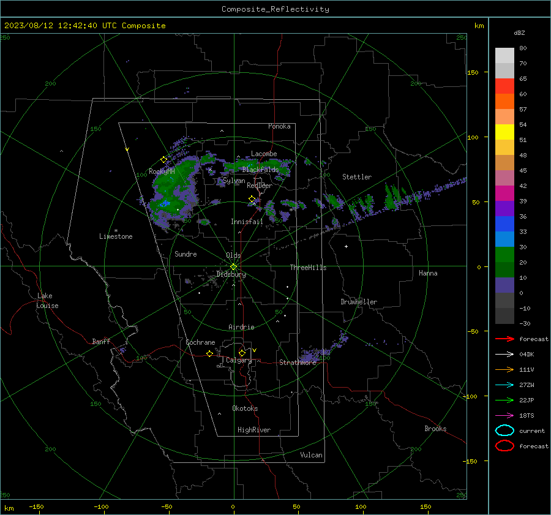Click the Banff label on map
Viewport: 551px width, 515px height.
tap(101, 342)
